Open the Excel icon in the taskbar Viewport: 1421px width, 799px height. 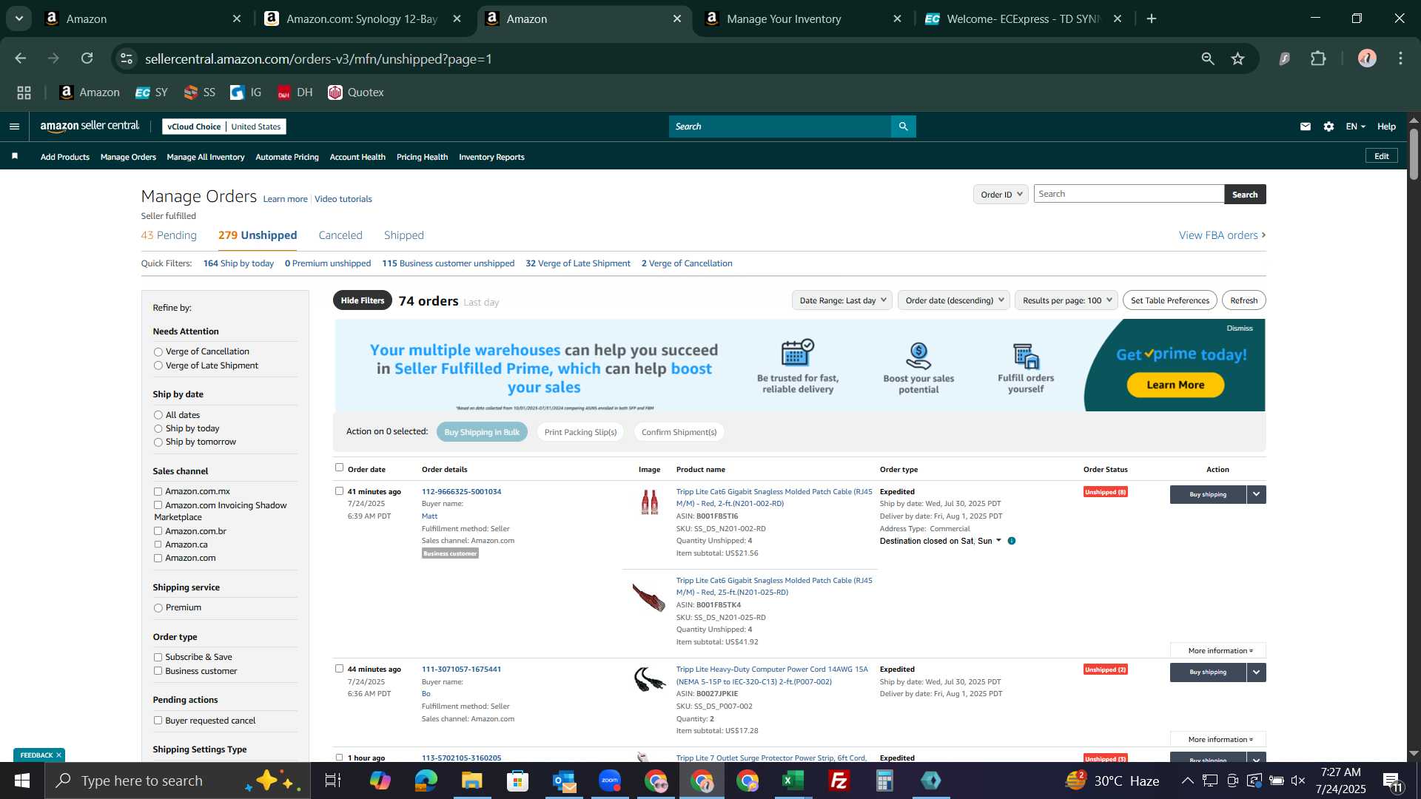(x=793, y=781)
